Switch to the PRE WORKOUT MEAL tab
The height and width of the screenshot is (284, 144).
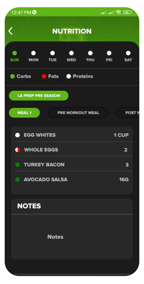coord(79,113)
